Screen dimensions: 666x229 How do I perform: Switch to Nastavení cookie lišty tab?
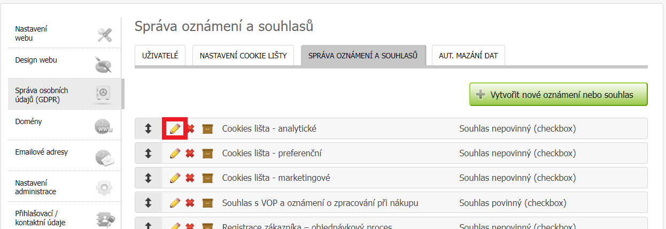click(x=243, y=55)
